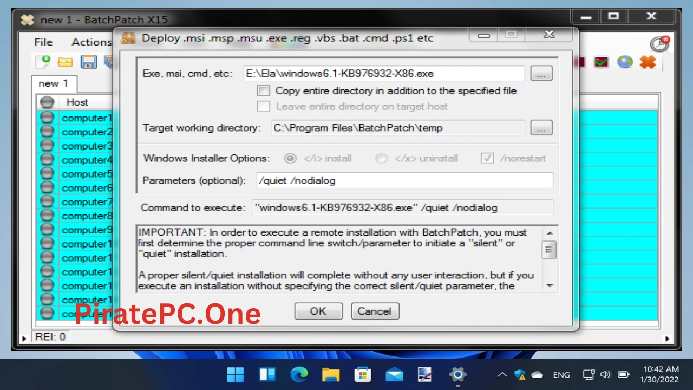The width and height of the screenshot is (693, 390).
Task: Click the open folder icon in toolbar
Action: (x=66, y=62)
